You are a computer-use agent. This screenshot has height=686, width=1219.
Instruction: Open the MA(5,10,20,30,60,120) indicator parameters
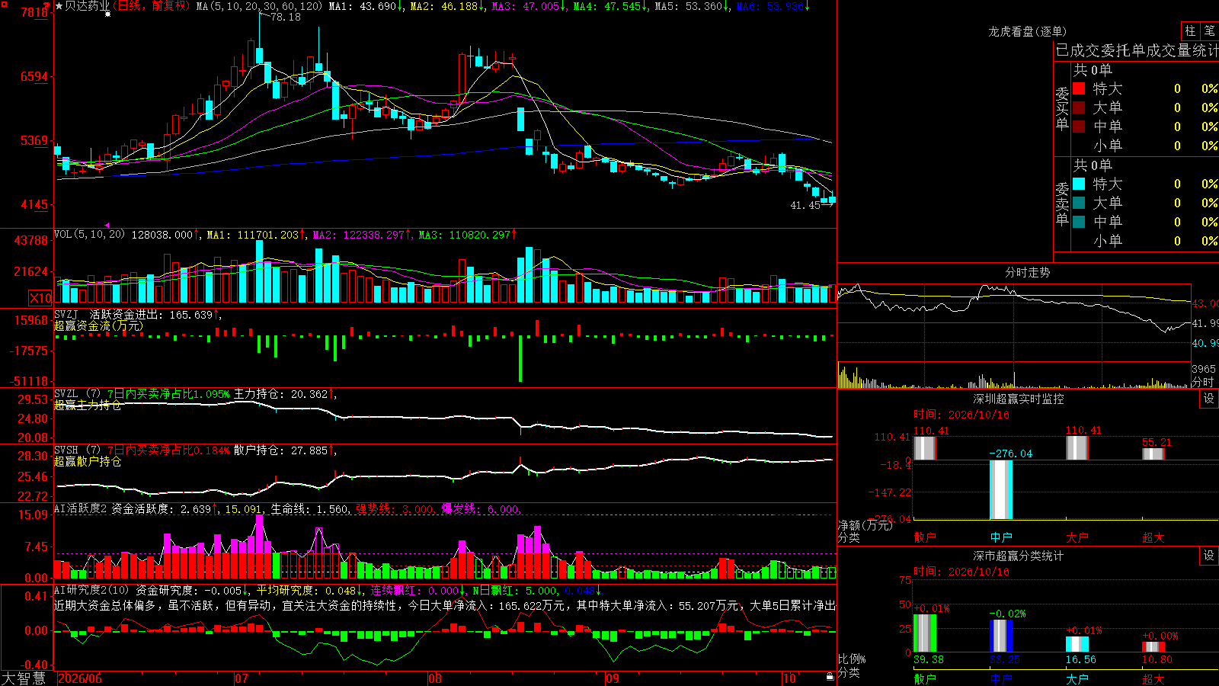(259, 6)
